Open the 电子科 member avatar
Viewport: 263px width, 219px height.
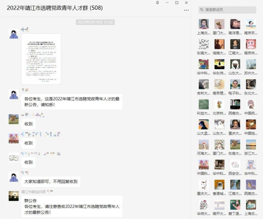tap(235, 84)
